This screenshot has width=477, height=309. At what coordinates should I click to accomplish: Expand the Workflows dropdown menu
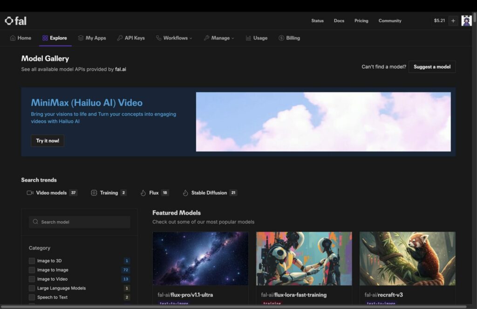tap(174, 38)
